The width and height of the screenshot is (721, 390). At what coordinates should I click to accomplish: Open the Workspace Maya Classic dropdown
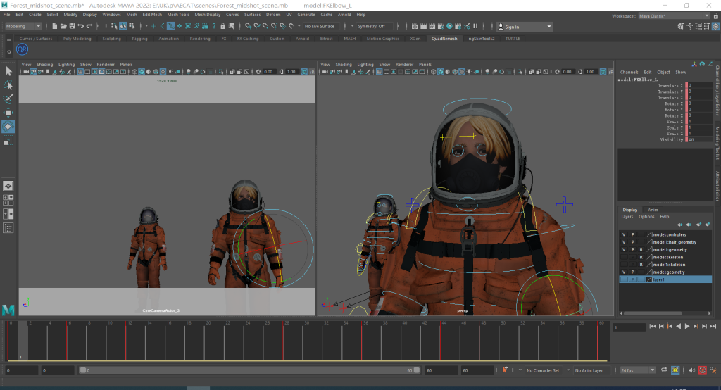[674, 16]
